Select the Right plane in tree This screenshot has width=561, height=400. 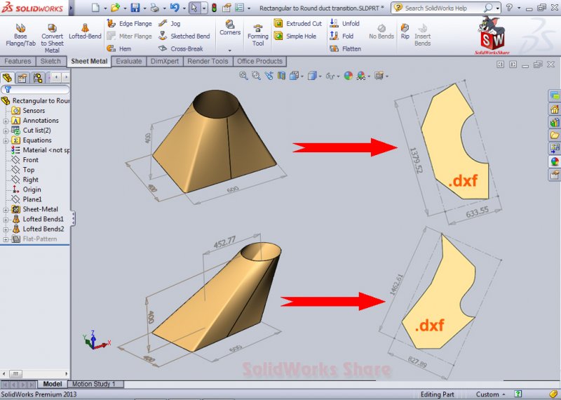(x=25, y=180)
